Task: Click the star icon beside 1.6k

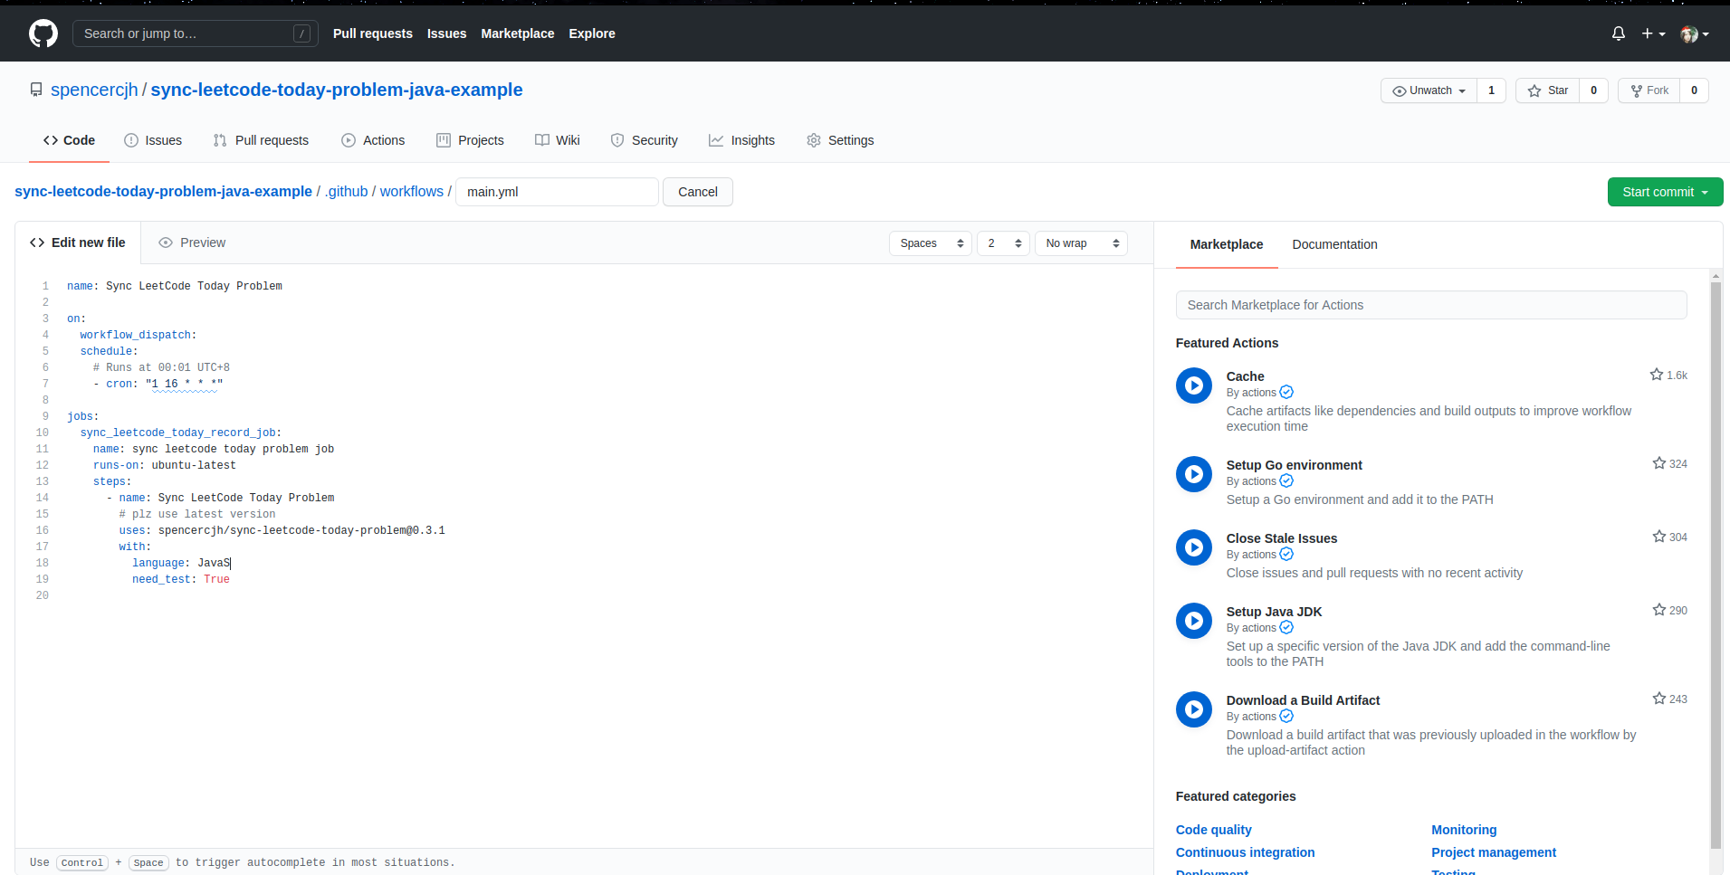Action: [x=1657, y=375]
